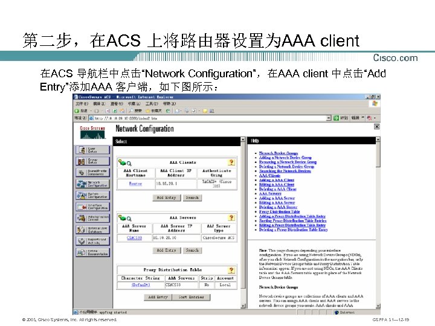Click Add Entry under AAA Clients

coord(167,197)
